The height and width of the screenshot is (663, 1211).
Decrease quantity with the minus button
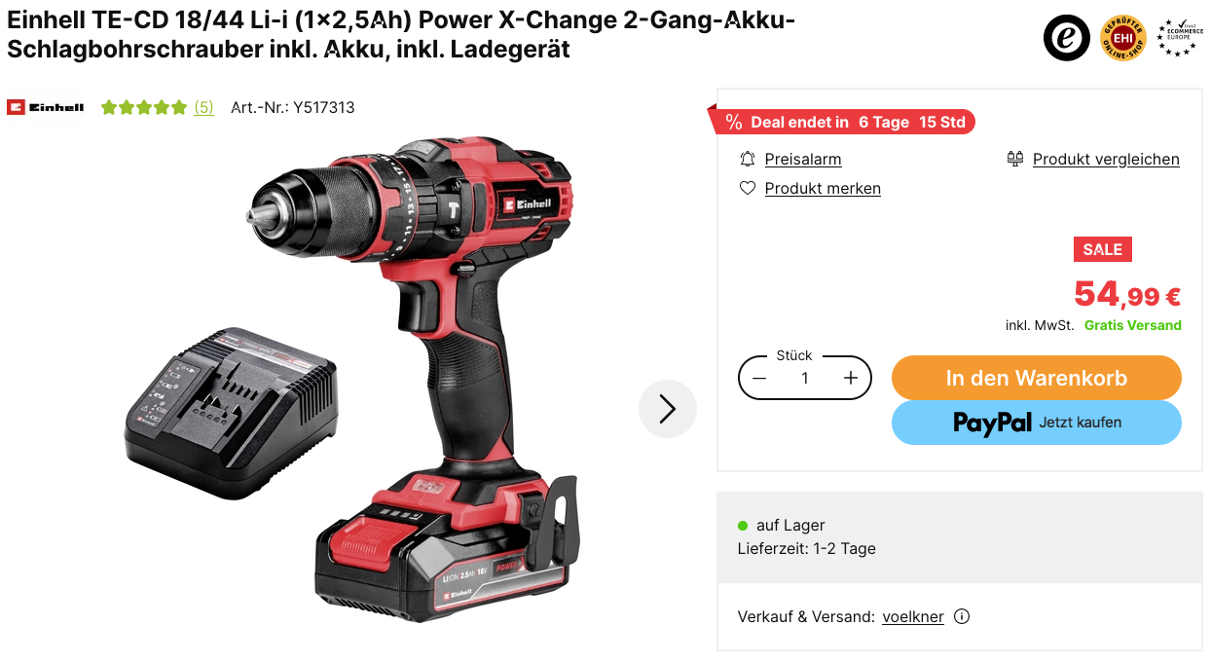tap(760, 378)
